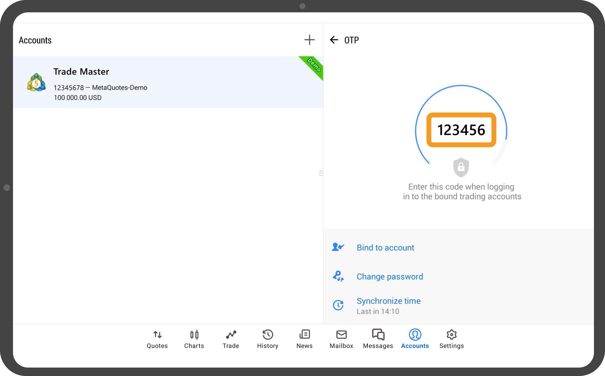Go back using the OTP back arrow
This screenshot has height=376, width=605.
pos(334,40)
